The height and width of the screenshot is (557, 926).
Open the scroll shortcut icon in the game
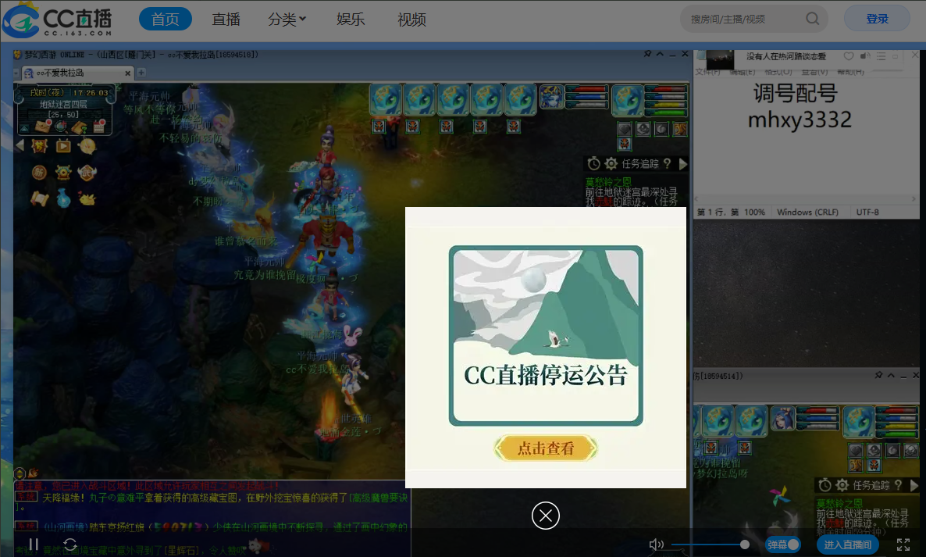(39, 198)
